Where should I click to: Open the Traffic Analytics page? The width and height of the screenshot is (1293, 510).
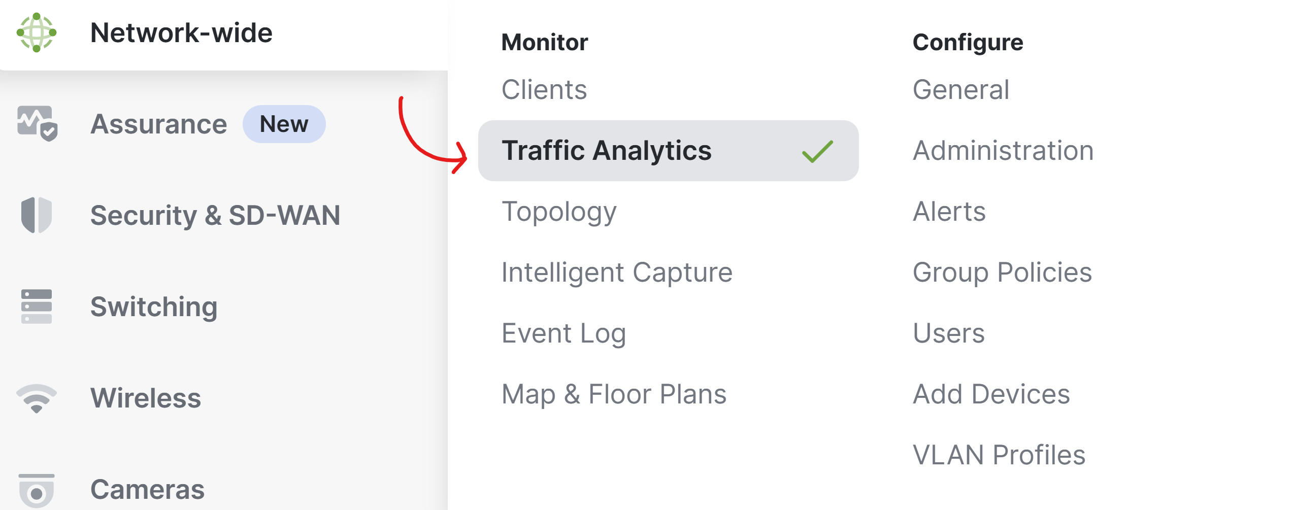(x=668, y=151)
